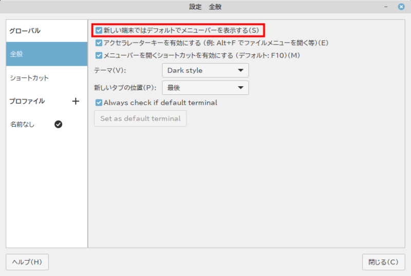This screenshot has height=276, width=411.
Task: Expand the 新しいタブの位置 dropdown showing 最後
Action: 205,88
